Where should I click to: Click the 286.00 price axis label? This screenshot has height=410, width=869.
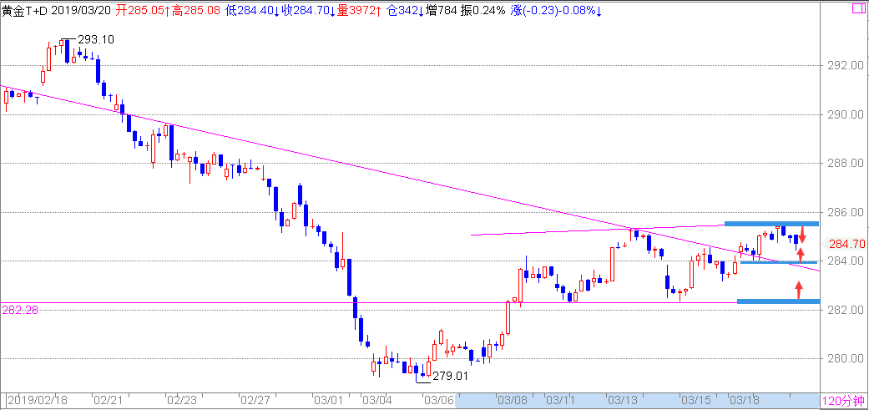coord(846,212)
